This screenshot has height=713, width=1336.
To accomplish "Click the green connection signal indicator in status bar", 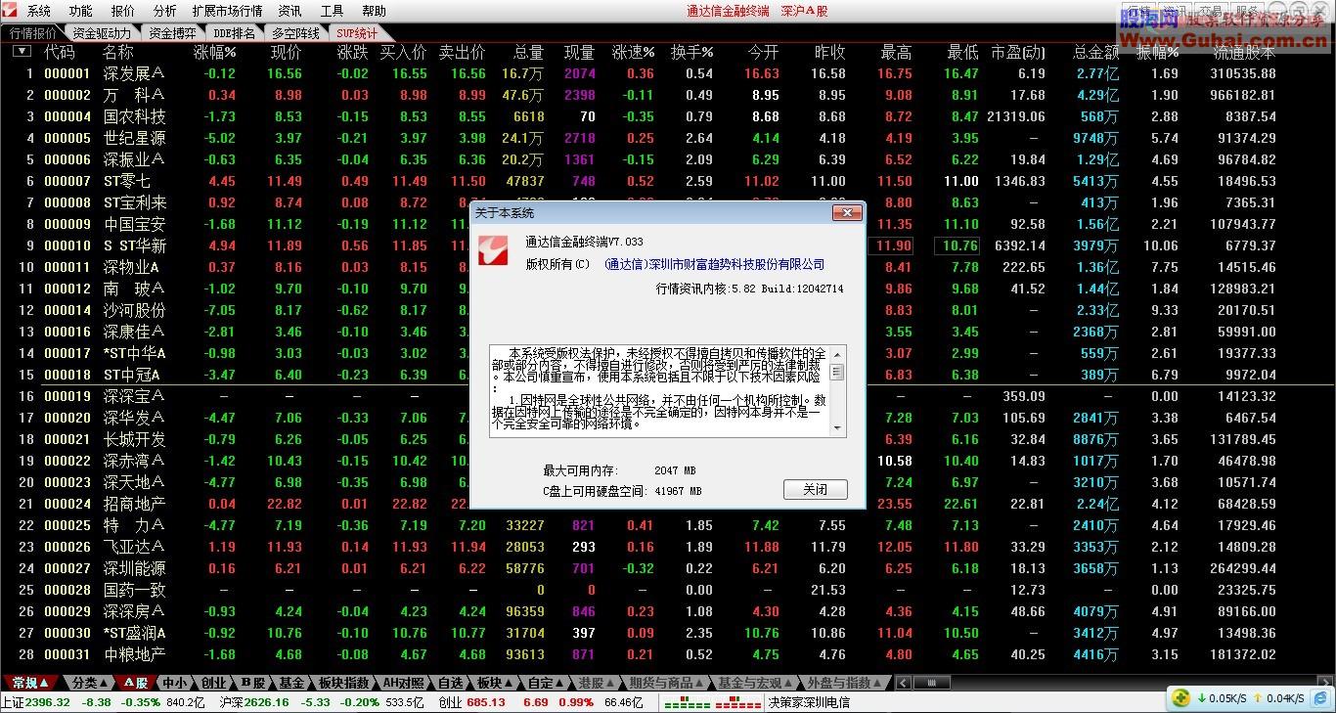I will [686, 702].
